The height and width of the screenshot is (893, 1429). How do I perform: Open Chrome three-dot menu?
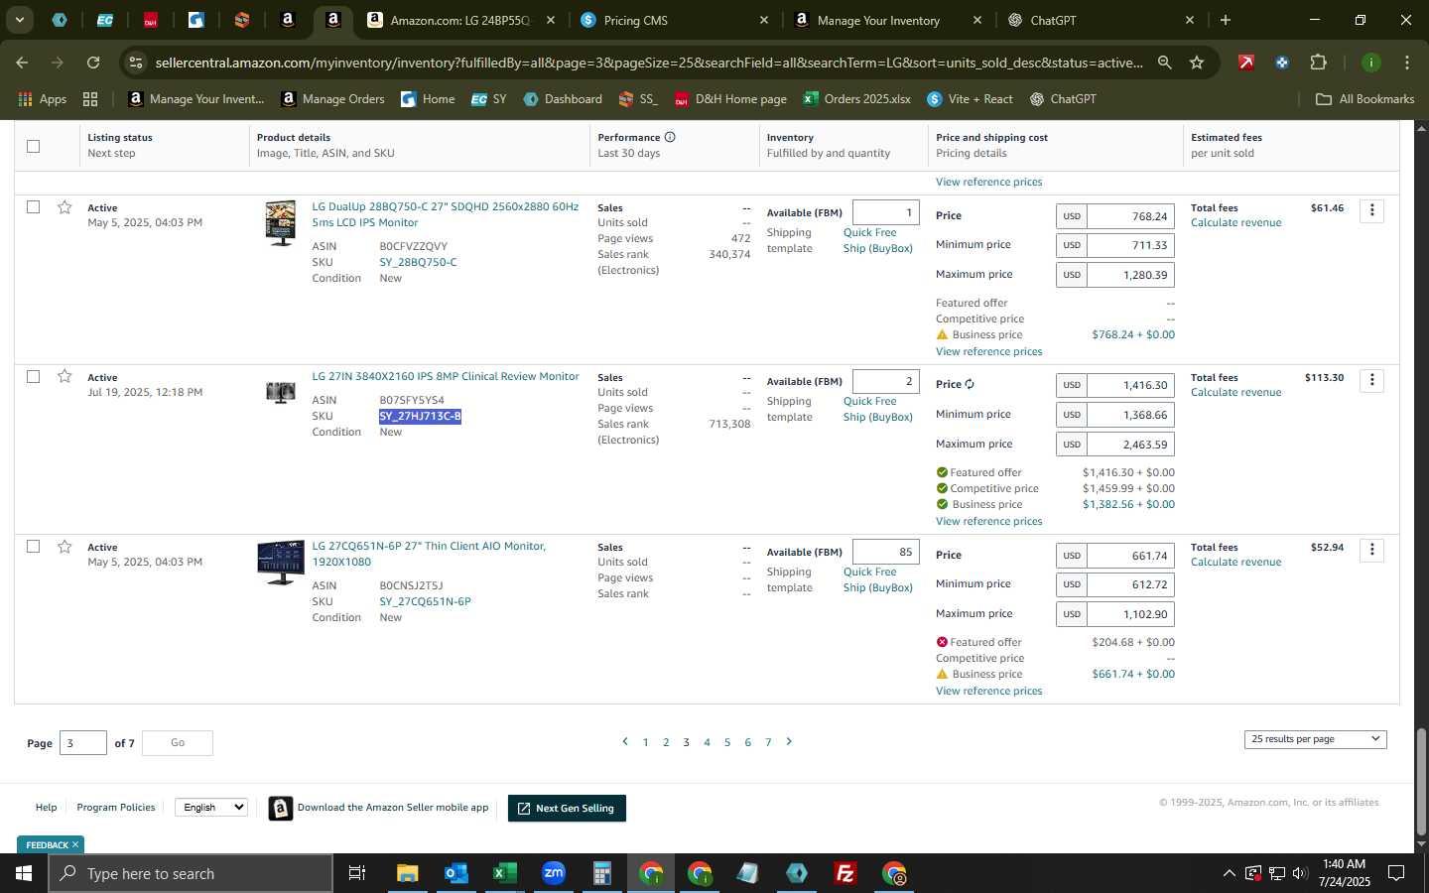[x=1407, y=63]
